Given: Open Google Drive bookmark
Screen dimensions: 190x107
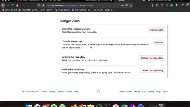Looking at the screenshot, I should 47,10.
